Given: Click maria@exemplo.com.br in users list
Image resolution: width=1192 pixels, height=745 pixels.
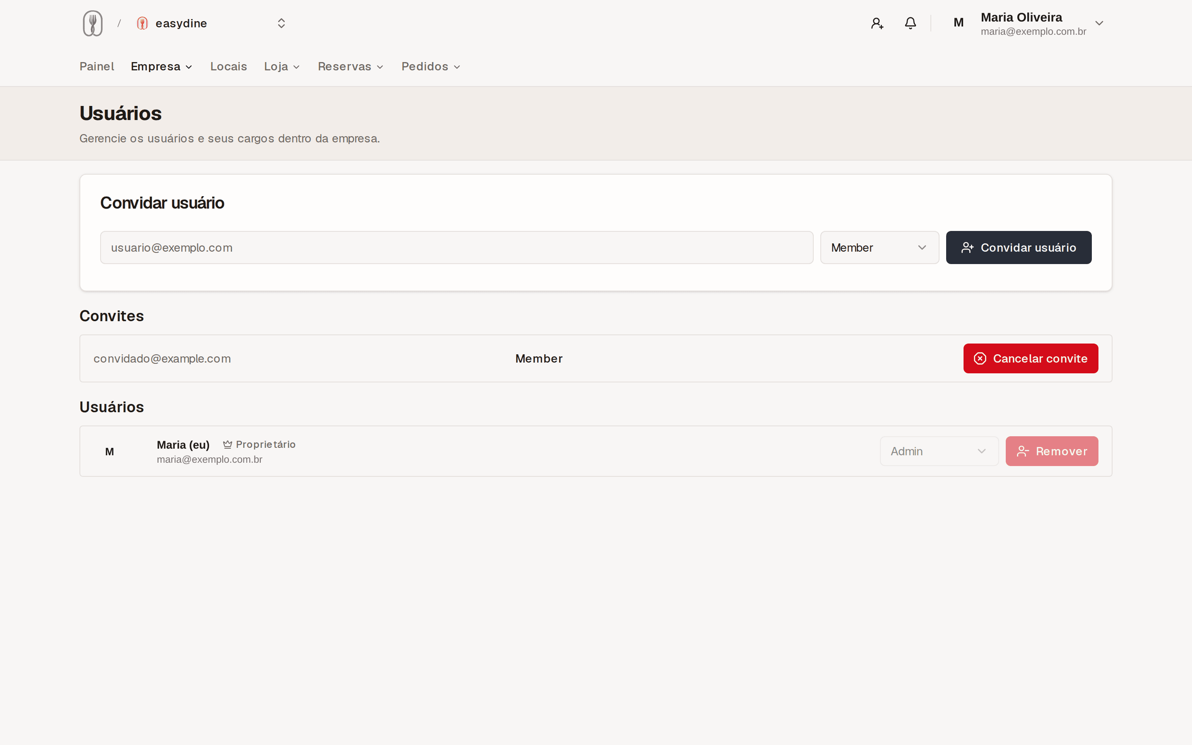Looking at the screenshot, I should coord(209,459).
